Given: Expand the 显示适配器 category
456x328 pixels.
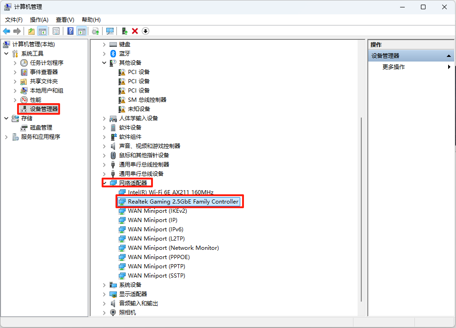Looking at the screenshot, I should click(104, 294).
